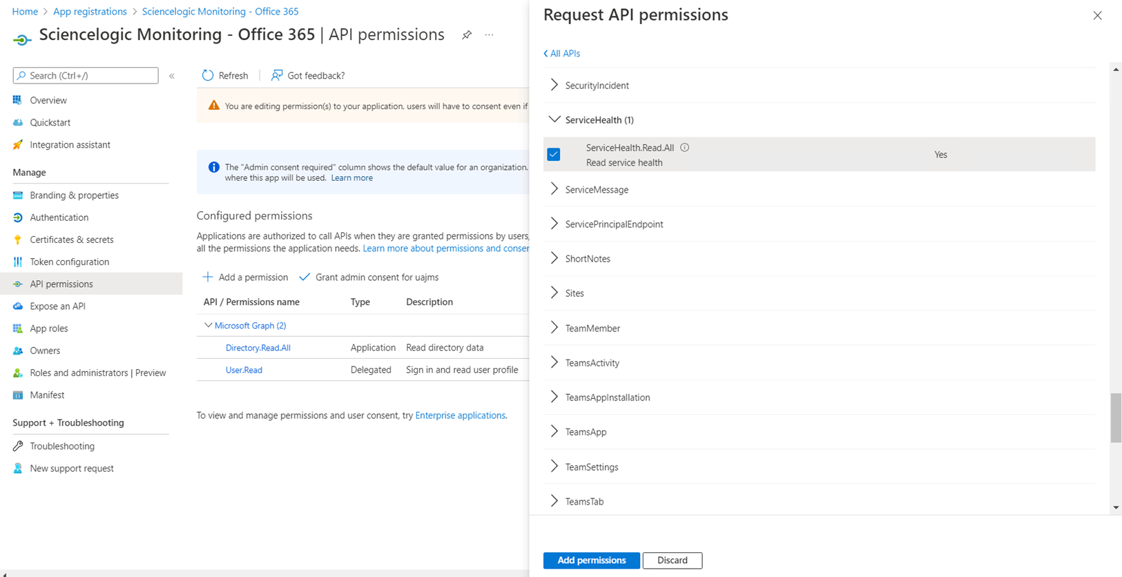Uncheck the ServiceHealth.Read.All permission checkbox
This screenshot has width=1122, height=577.
tap(554, 155)
